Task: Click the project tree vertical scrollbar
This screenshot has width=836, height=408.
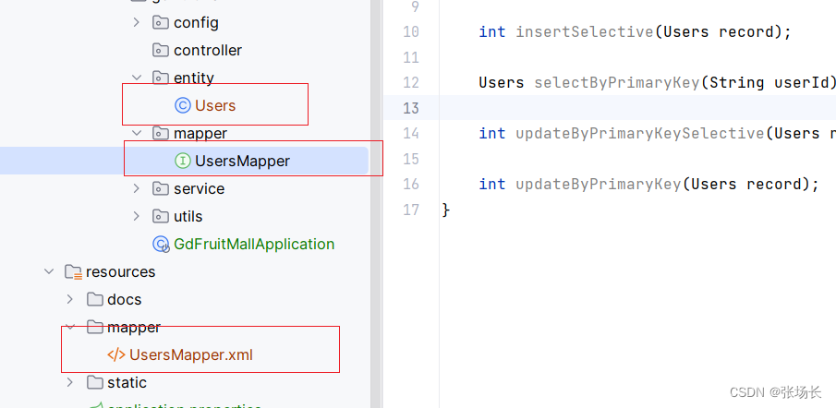Action: click(376, 204)
